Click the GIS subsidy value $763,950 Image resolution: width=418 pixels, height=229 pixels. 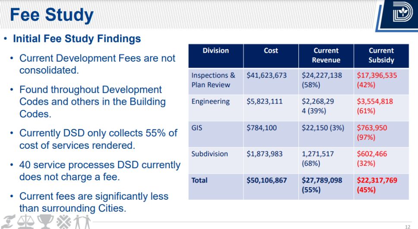point(372,128)
